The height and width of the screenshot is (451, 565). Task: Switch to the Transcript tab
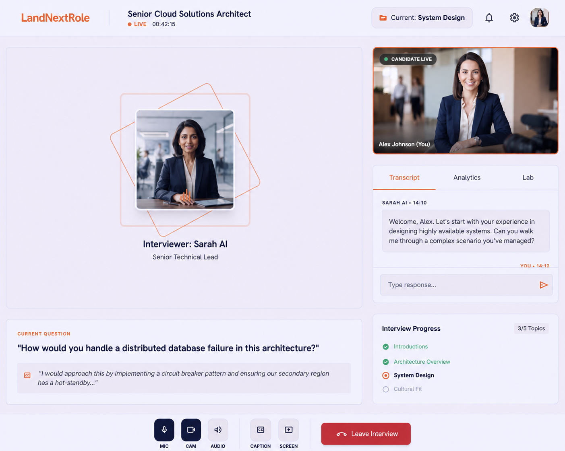point(404,177)
